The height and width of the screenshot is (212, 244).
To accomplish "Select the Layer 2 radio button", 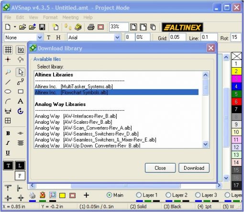I will [168, 195].
